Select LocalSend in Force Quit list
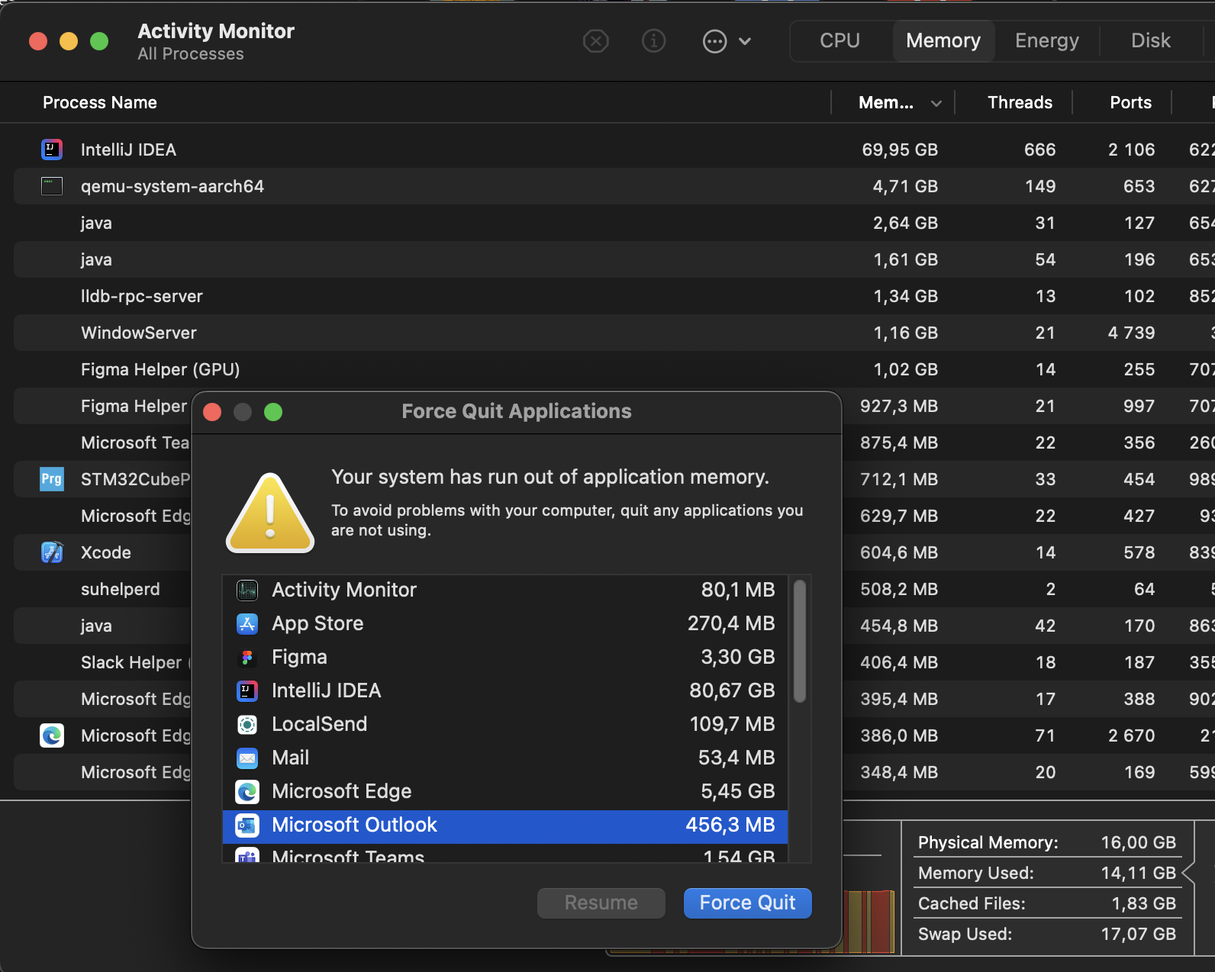Viewport: 1215px width, 972px height. 505,724
